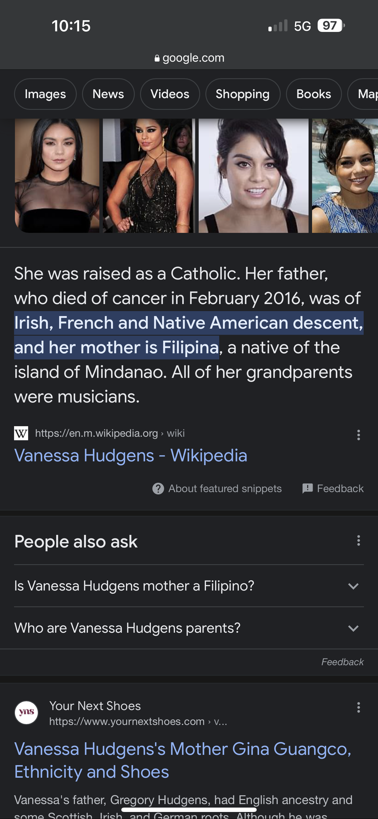Open the Vanessa Hudgens - Wikipedia link

tap(130, 455)
